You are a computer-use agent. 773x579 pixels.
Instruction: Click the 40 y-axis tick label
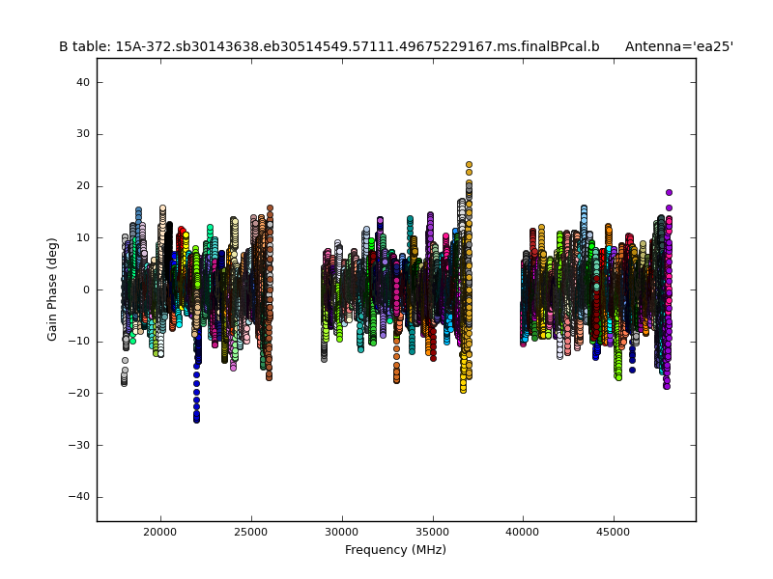tap(83, 83)
